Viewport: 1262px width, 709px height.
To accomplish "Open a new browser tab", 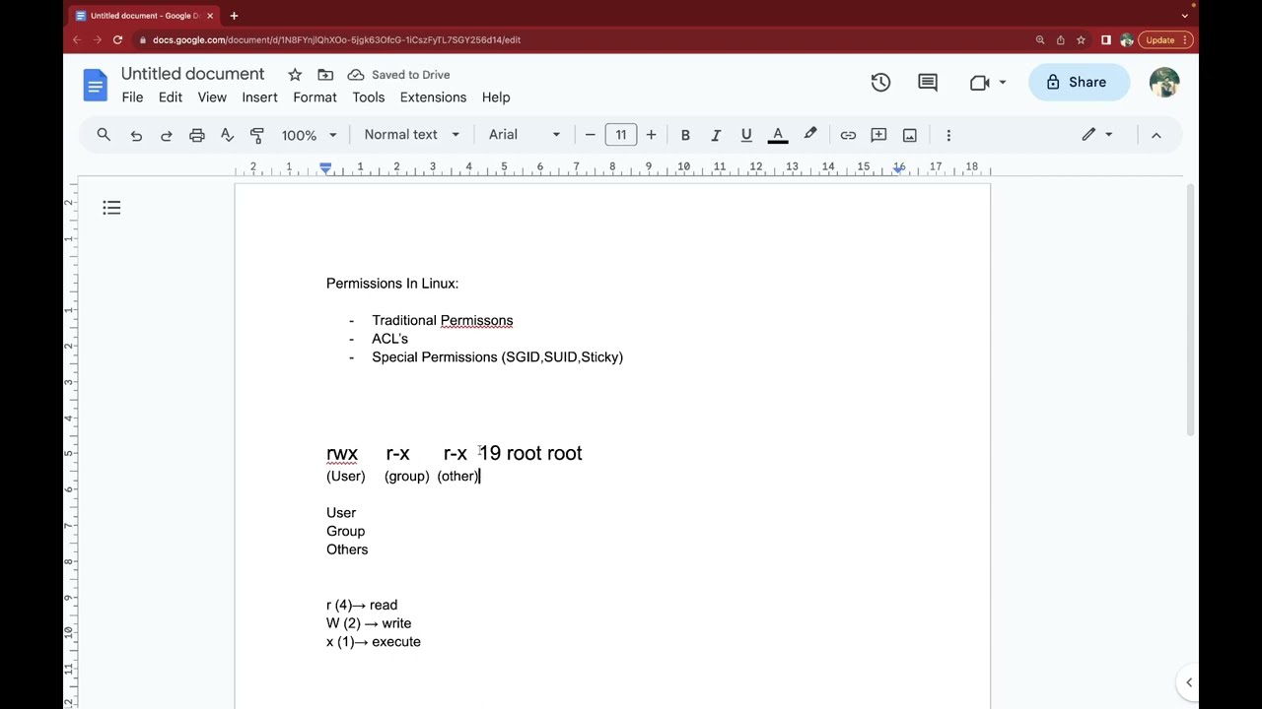I will point(234,16).
